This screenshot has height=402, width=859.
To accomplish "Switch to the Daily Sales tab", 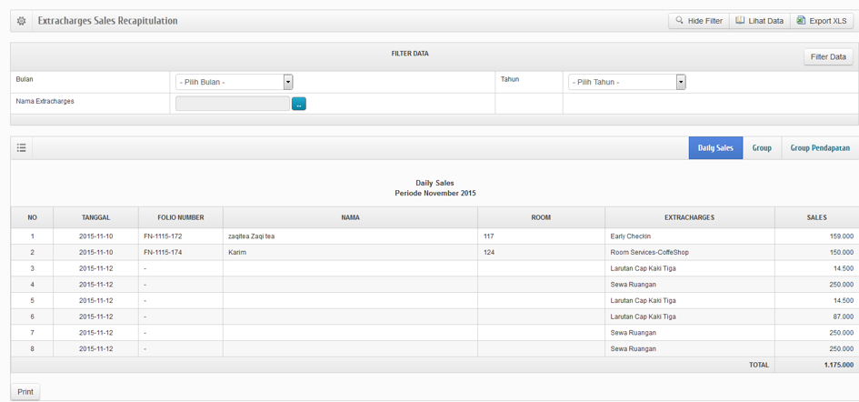I will 715,147.
